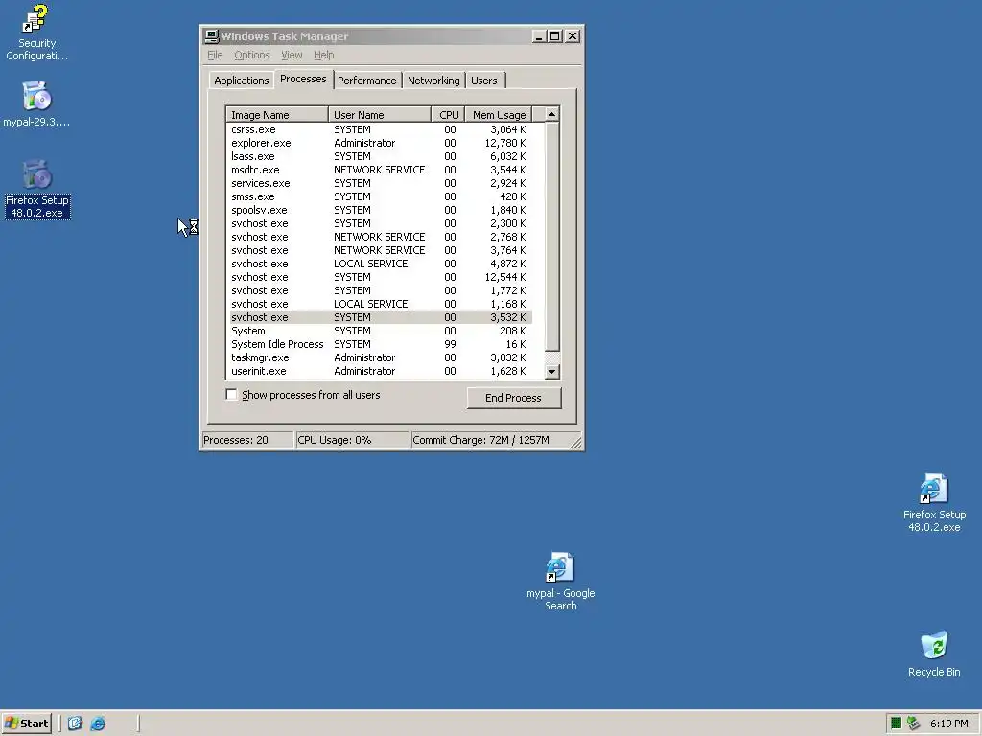The height and width of the screenshot is (736, 982).
Task: Sort by User Name column header
Action: 380,115
